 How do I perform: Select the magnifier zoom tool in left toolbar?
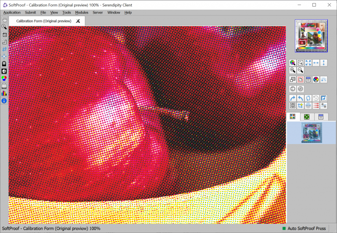click(4, 27)
